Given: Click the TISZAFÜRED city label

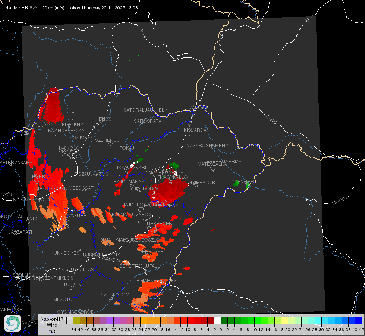Looking at the screenshot, I should 76,215.
